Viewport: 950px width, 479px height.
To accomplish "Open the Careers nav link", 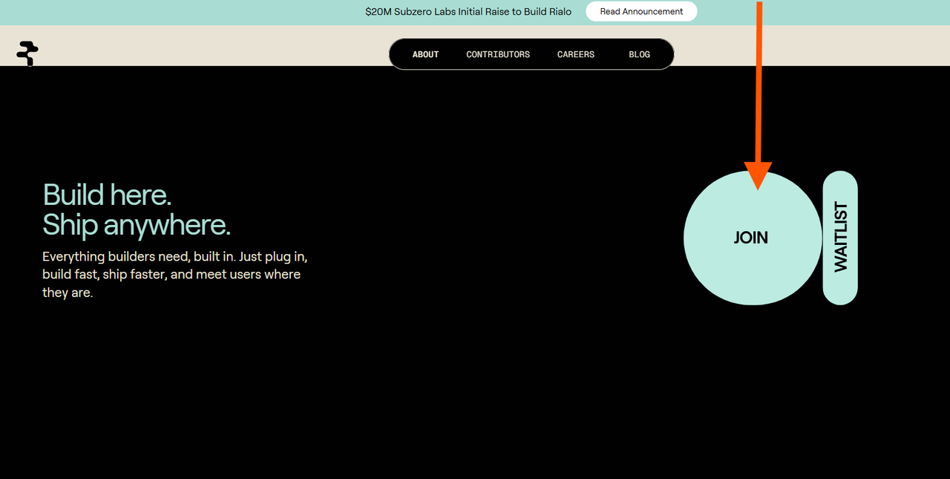I will pos(576,54).
